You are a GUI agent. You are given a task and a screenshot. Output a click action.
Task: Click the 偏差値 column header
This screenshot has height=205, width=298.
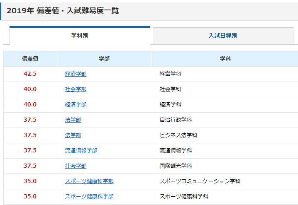coord(30,59)
